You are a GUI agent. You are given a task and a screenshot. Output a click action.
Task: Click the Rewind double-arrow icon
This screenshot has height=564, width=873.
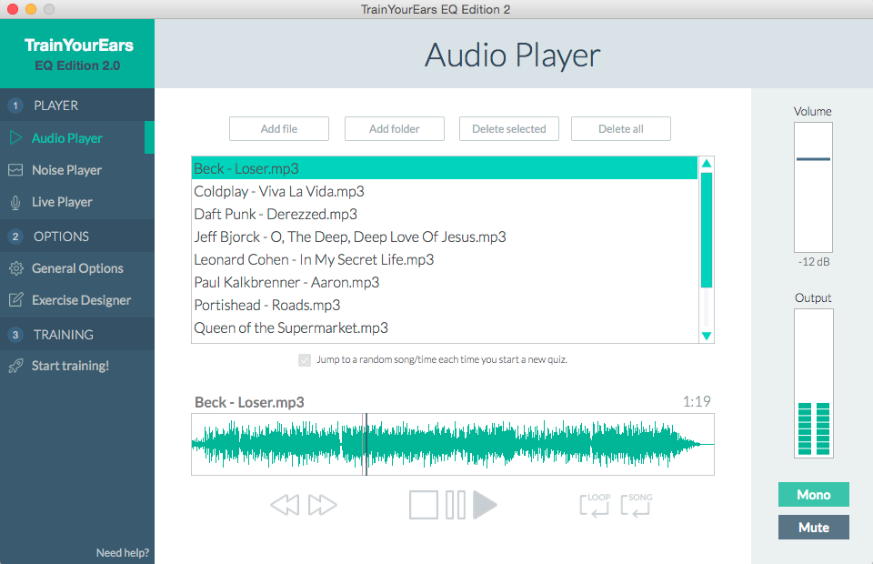(285, 505)
